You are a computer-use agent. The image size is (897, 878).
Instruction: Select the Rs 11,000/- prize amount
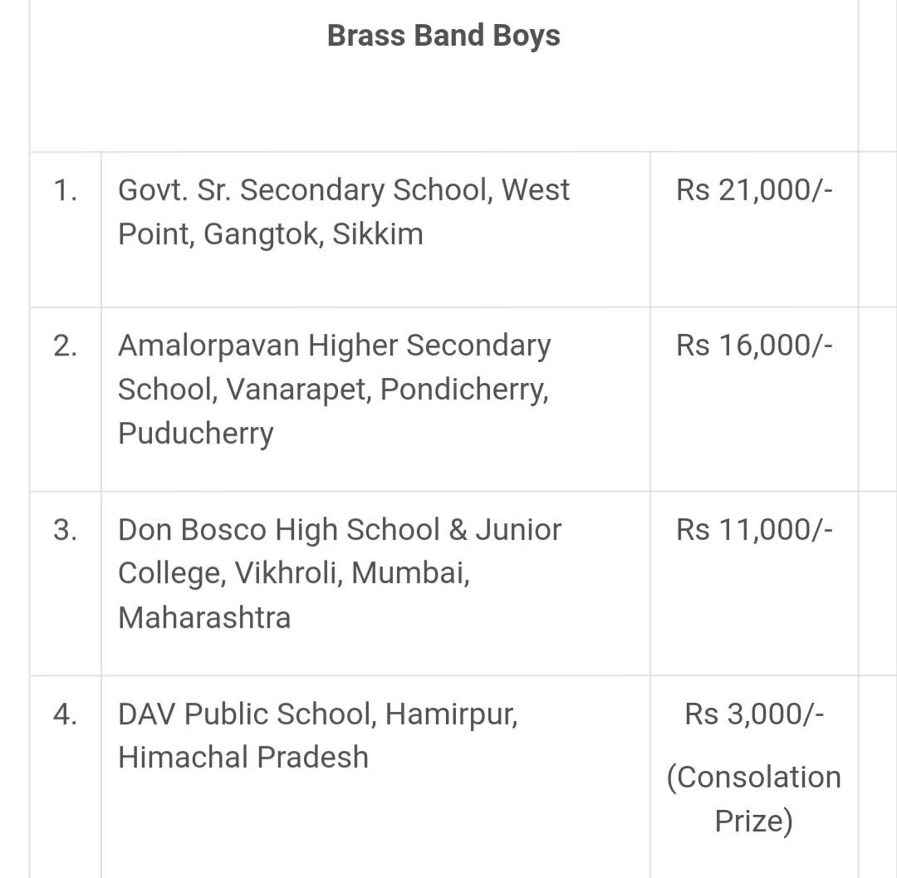754,530
